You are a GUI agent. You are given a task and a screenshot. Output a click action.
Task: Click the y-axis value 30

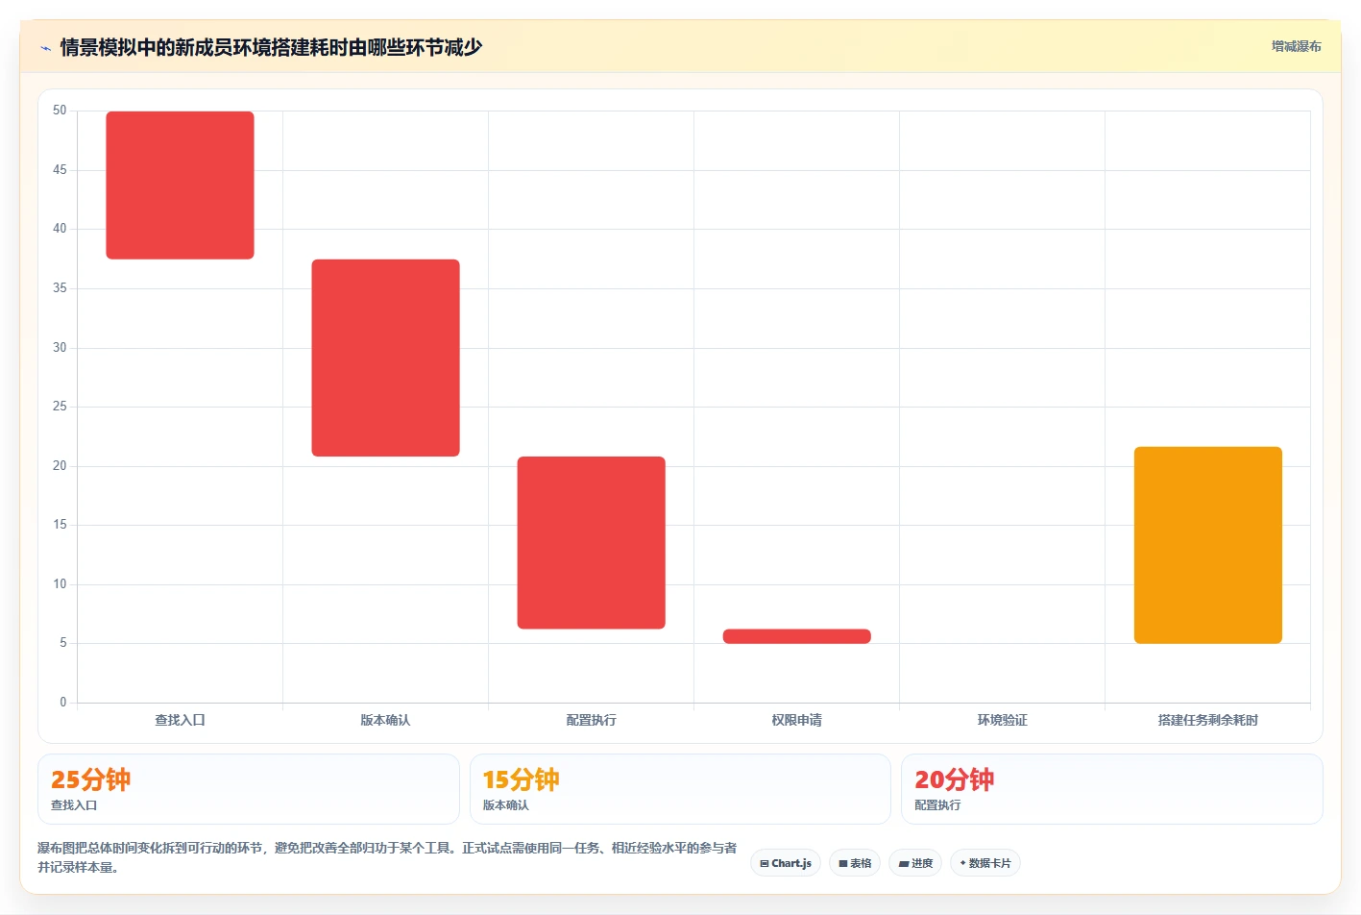60,348
